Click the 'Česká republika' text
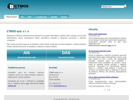 pyautogui.click(x=55, y=79)
